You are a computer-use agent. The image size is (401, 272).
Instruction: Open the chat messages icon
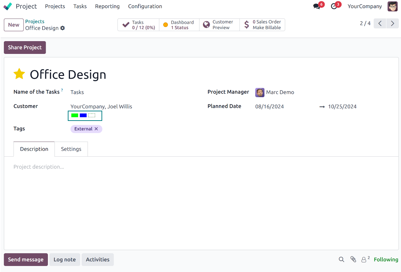tap(317, 6)
